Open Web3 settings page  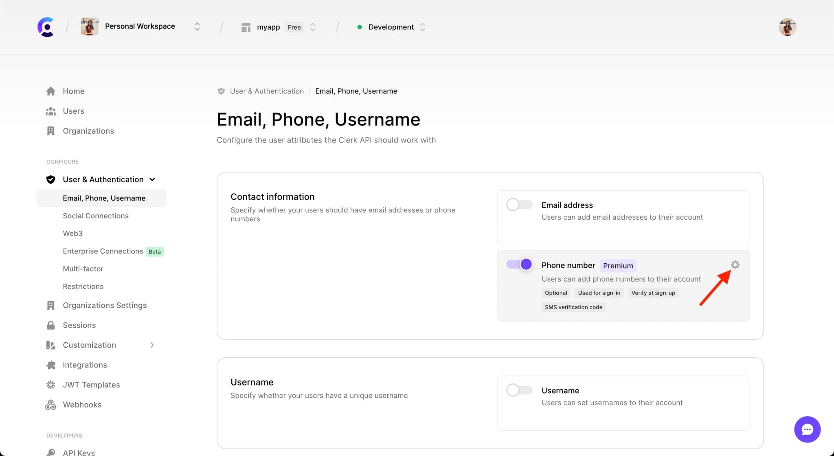click(x=72, y=234)
